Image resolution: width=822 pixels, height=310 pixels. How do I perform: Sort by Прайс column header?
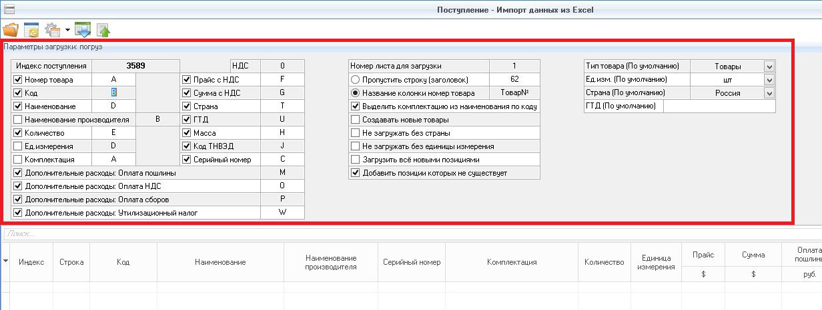tap(703, 255)
